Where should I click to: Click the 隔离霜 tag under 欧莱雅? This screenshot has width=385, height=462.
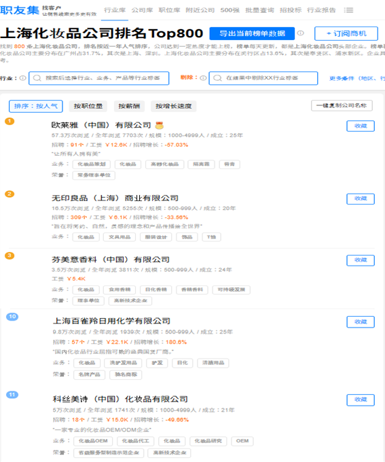click(x=201, y=164)
